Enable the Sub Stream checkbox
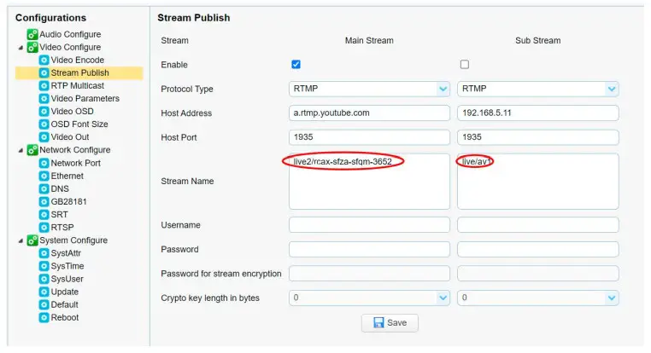 (x=465, y=65)
